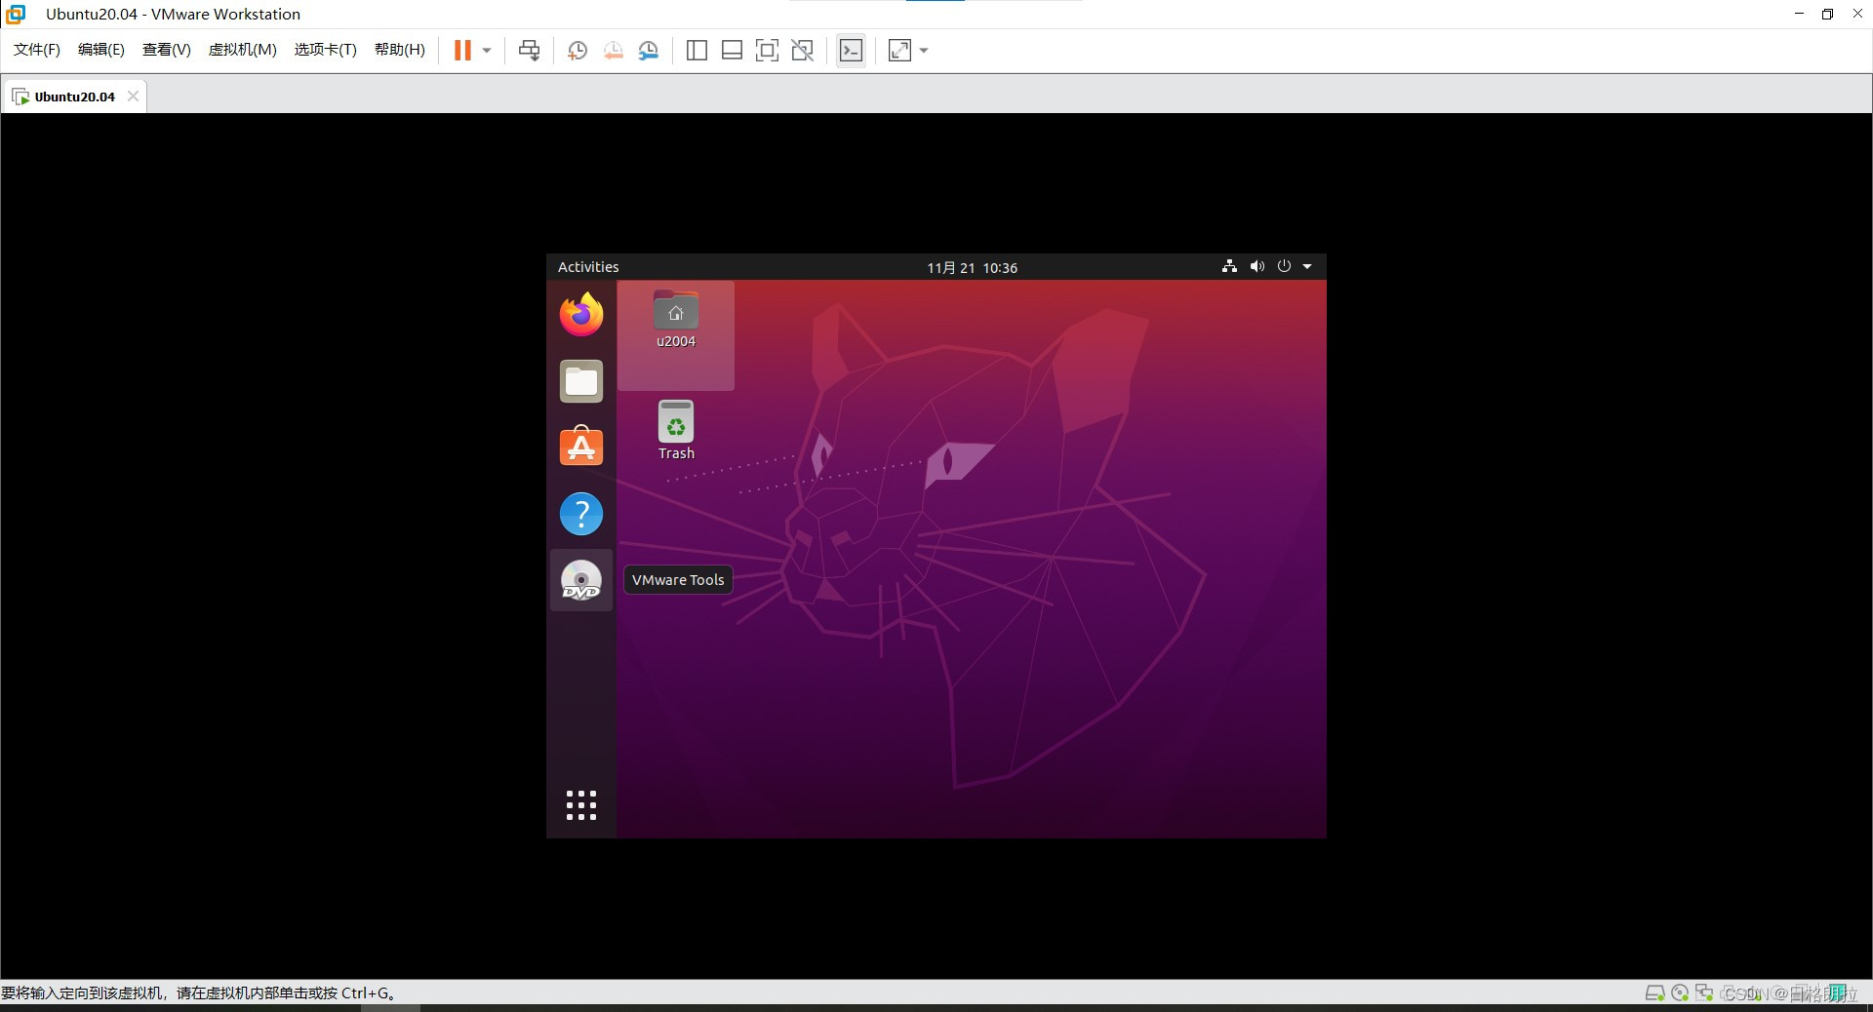
Task: Open the 查看(V) menu
Action: [167, 50]
